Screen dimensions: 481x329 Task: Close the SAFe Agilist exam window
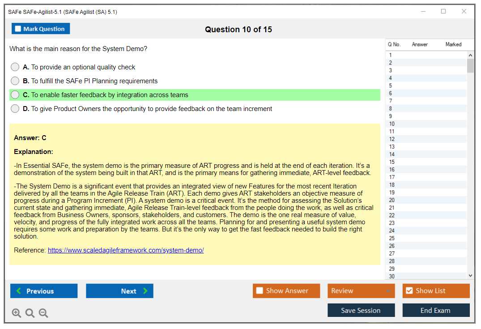coord(464,11)
